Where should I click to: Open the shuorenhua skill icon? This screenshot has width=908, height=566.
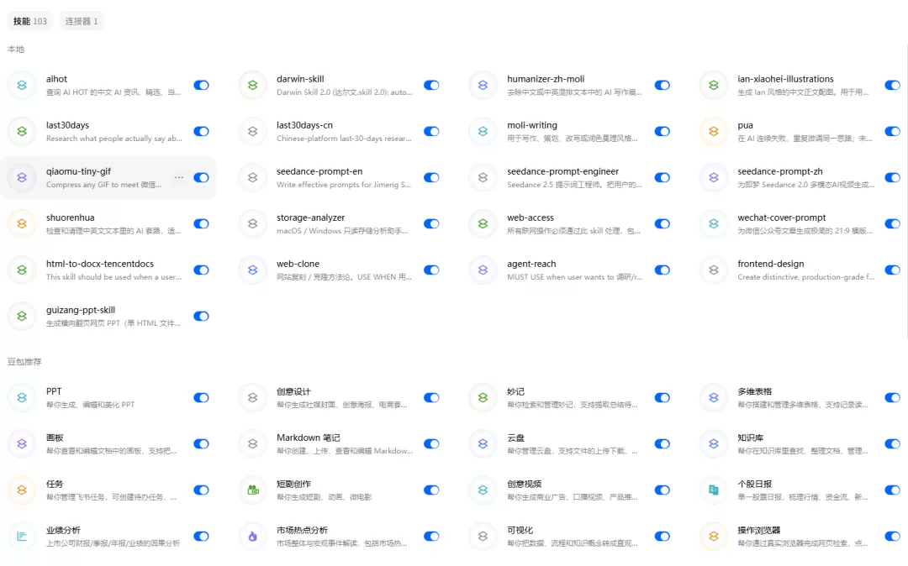(x=22, y=223)
